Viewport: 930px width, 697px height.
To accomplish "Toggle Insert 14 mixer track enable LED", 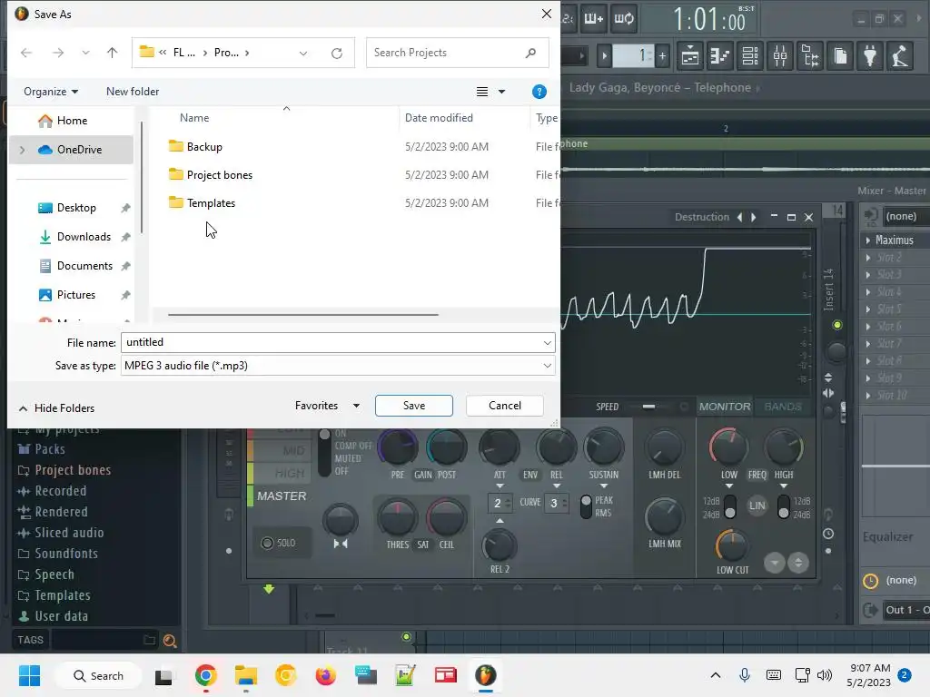I will tap(836, 325).
